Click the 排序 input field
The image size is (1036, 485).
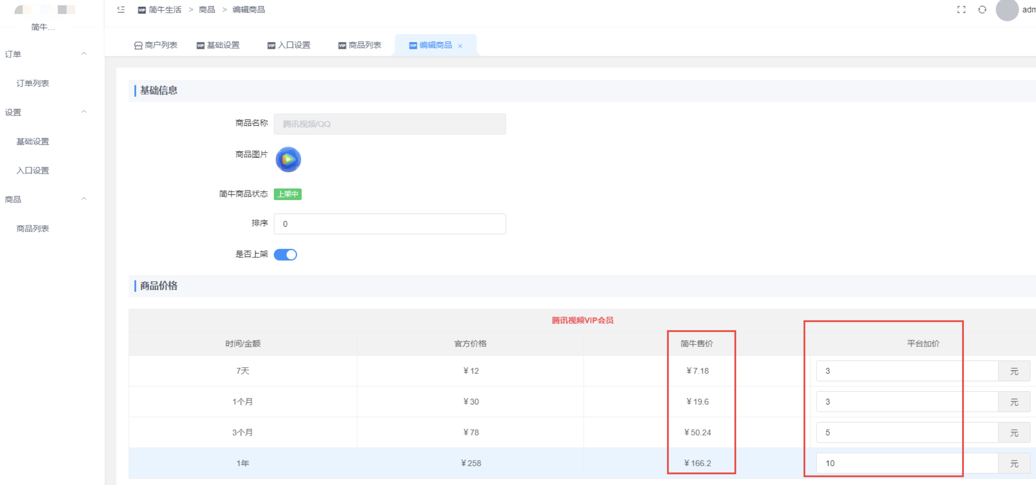(390, 224)
